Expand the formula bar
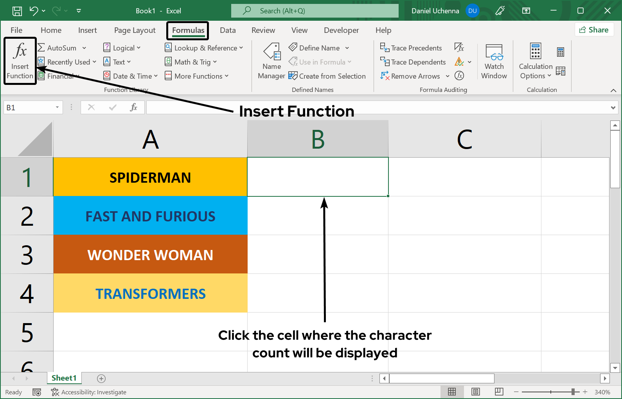Screen dimensions: 622x399 (613, 108)
